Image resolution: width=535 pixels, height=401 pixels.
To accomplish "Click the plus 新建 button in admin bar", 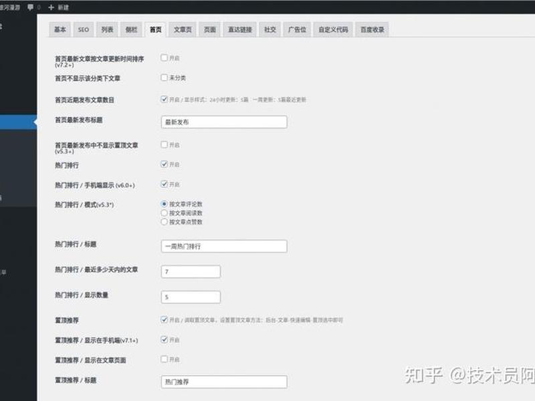I will point(59,7).
